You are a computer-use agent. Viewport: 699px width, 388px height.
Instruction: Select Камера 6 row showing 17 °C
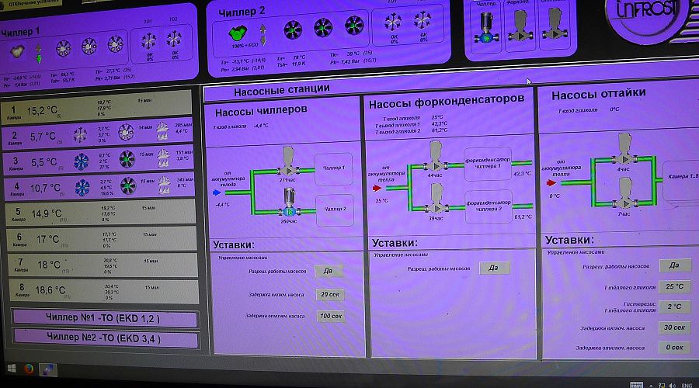click(x=102, y=239)
